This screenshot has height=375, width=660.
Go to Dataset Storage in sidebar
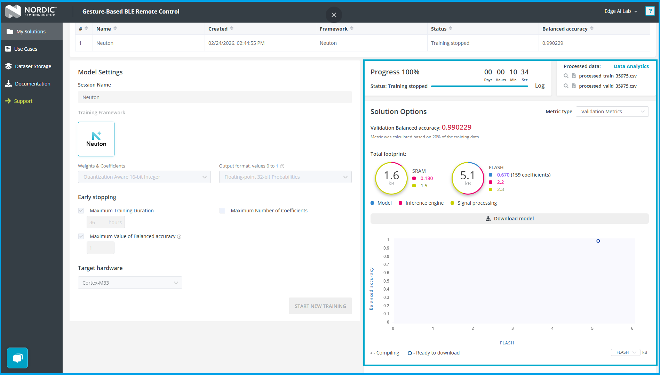pyautogui.click(x=33, y=66)
